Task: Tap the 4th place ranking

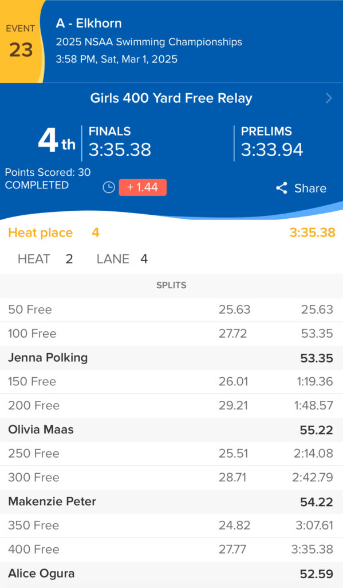Action: (x=57, y=141)
